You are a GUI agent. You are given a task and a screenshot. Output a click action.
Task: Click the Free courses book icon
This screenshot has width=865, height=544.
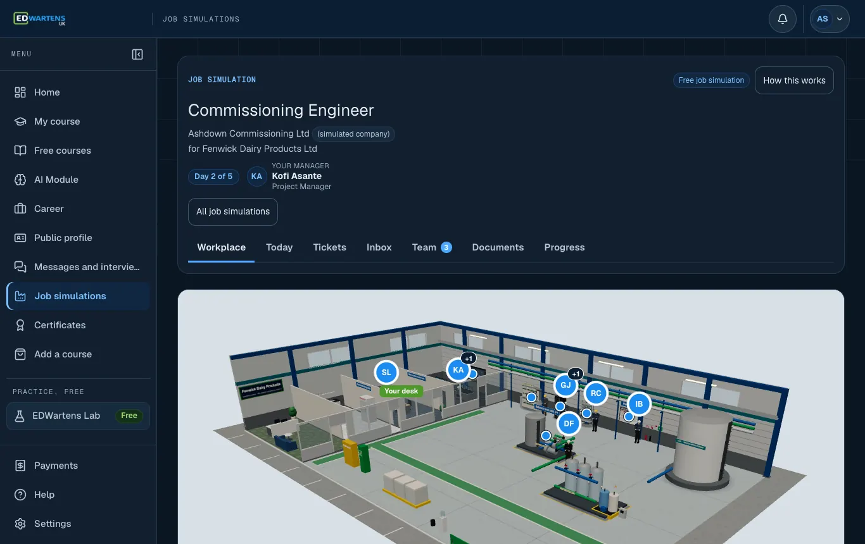tap(20, 151)
